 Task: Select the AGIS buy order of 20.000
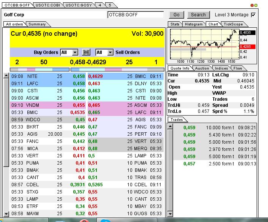[48, 134]
